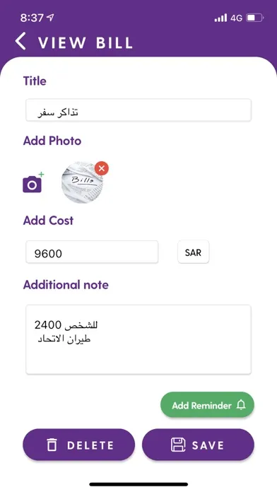Open the Bills photo thumbnail

[x=82, y=183]
